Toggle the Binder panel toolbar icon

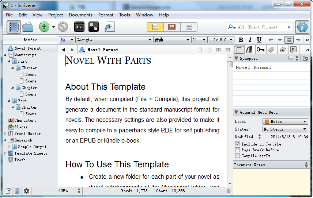click(14, 27)
